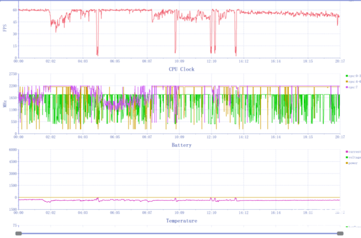Click the right handle of timeline slider

340,233
